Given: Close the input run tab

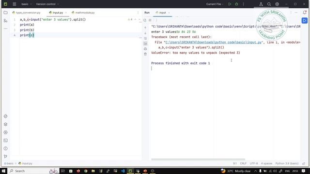Looking at the screenshot, I should point(169,13).
